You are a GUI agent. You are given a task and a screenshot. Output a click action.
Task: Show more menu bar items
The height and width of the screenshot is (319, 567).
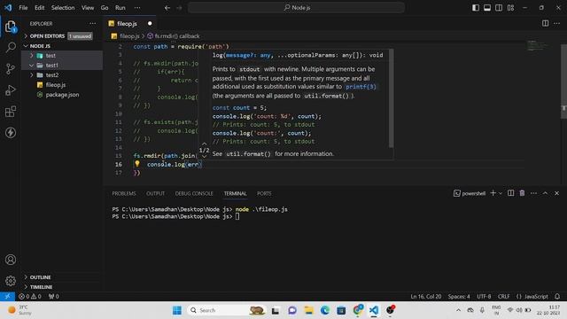[x=137, y=8]
